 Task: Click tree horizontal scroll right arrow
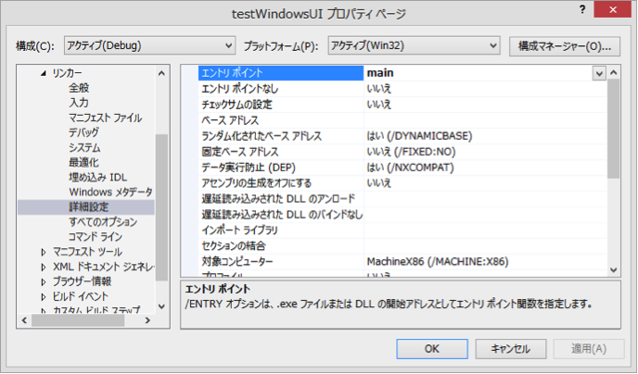[x=147, y=320]
